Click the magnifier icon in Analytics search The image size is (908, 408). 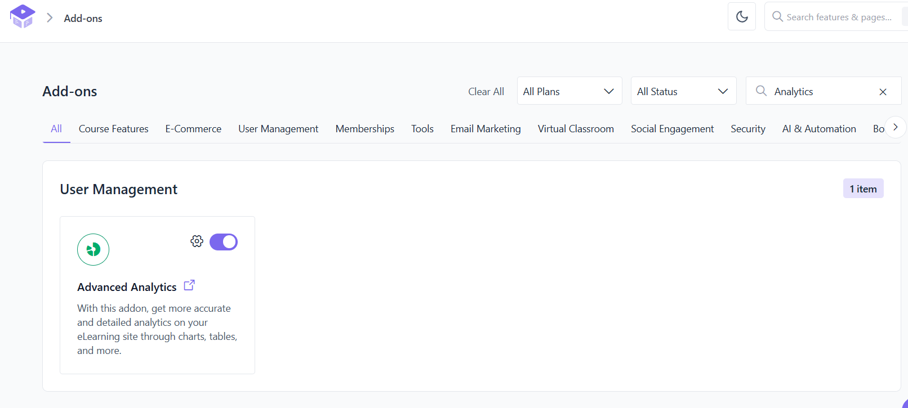point(761,91)
